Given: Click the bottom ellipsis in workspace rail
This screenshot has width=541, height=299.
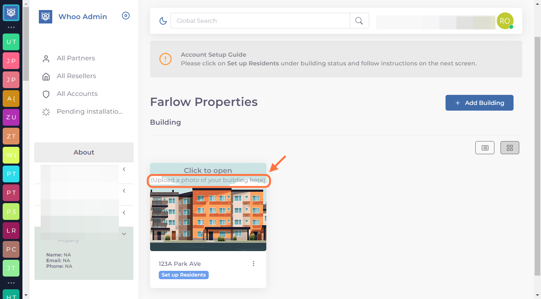Looking at the screenshot, I should click(x=11, y=283).
